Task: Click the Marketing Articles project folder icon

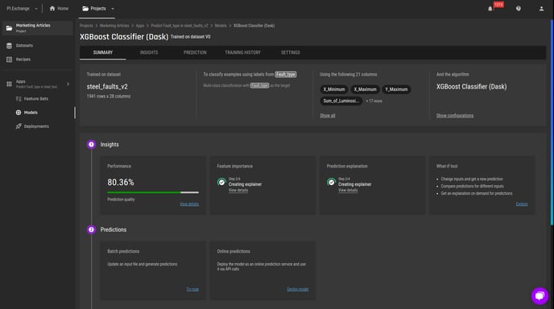Action: point(9,28)
